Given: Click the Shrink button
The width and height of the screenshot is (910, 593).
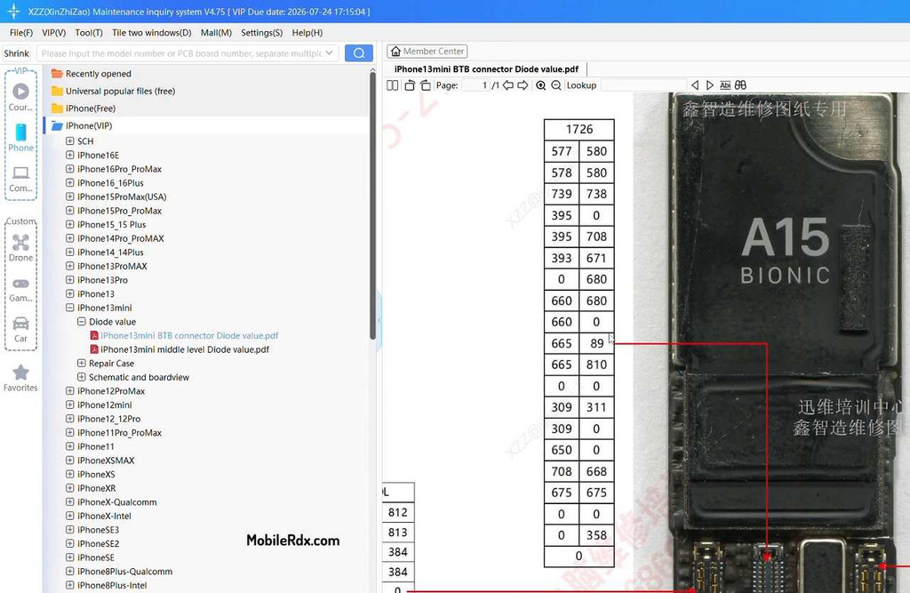Looking at the screenshot, I should pos(16,53).
